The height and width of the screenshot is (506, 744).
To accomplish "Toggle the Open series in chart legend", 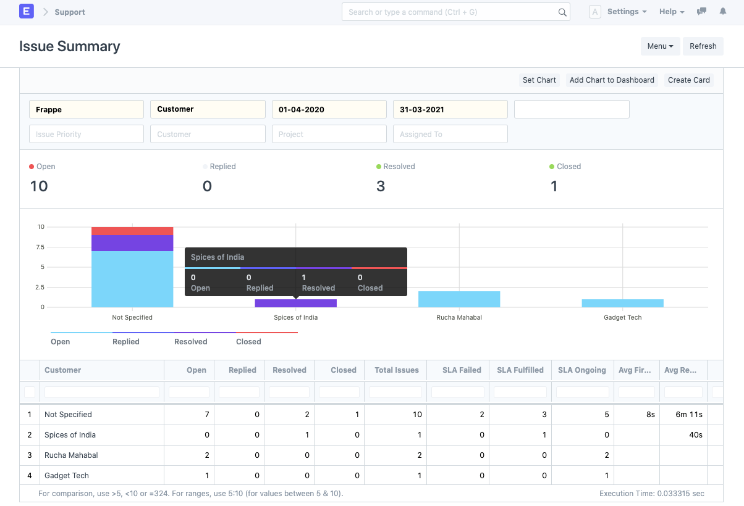I will [61, 341].
